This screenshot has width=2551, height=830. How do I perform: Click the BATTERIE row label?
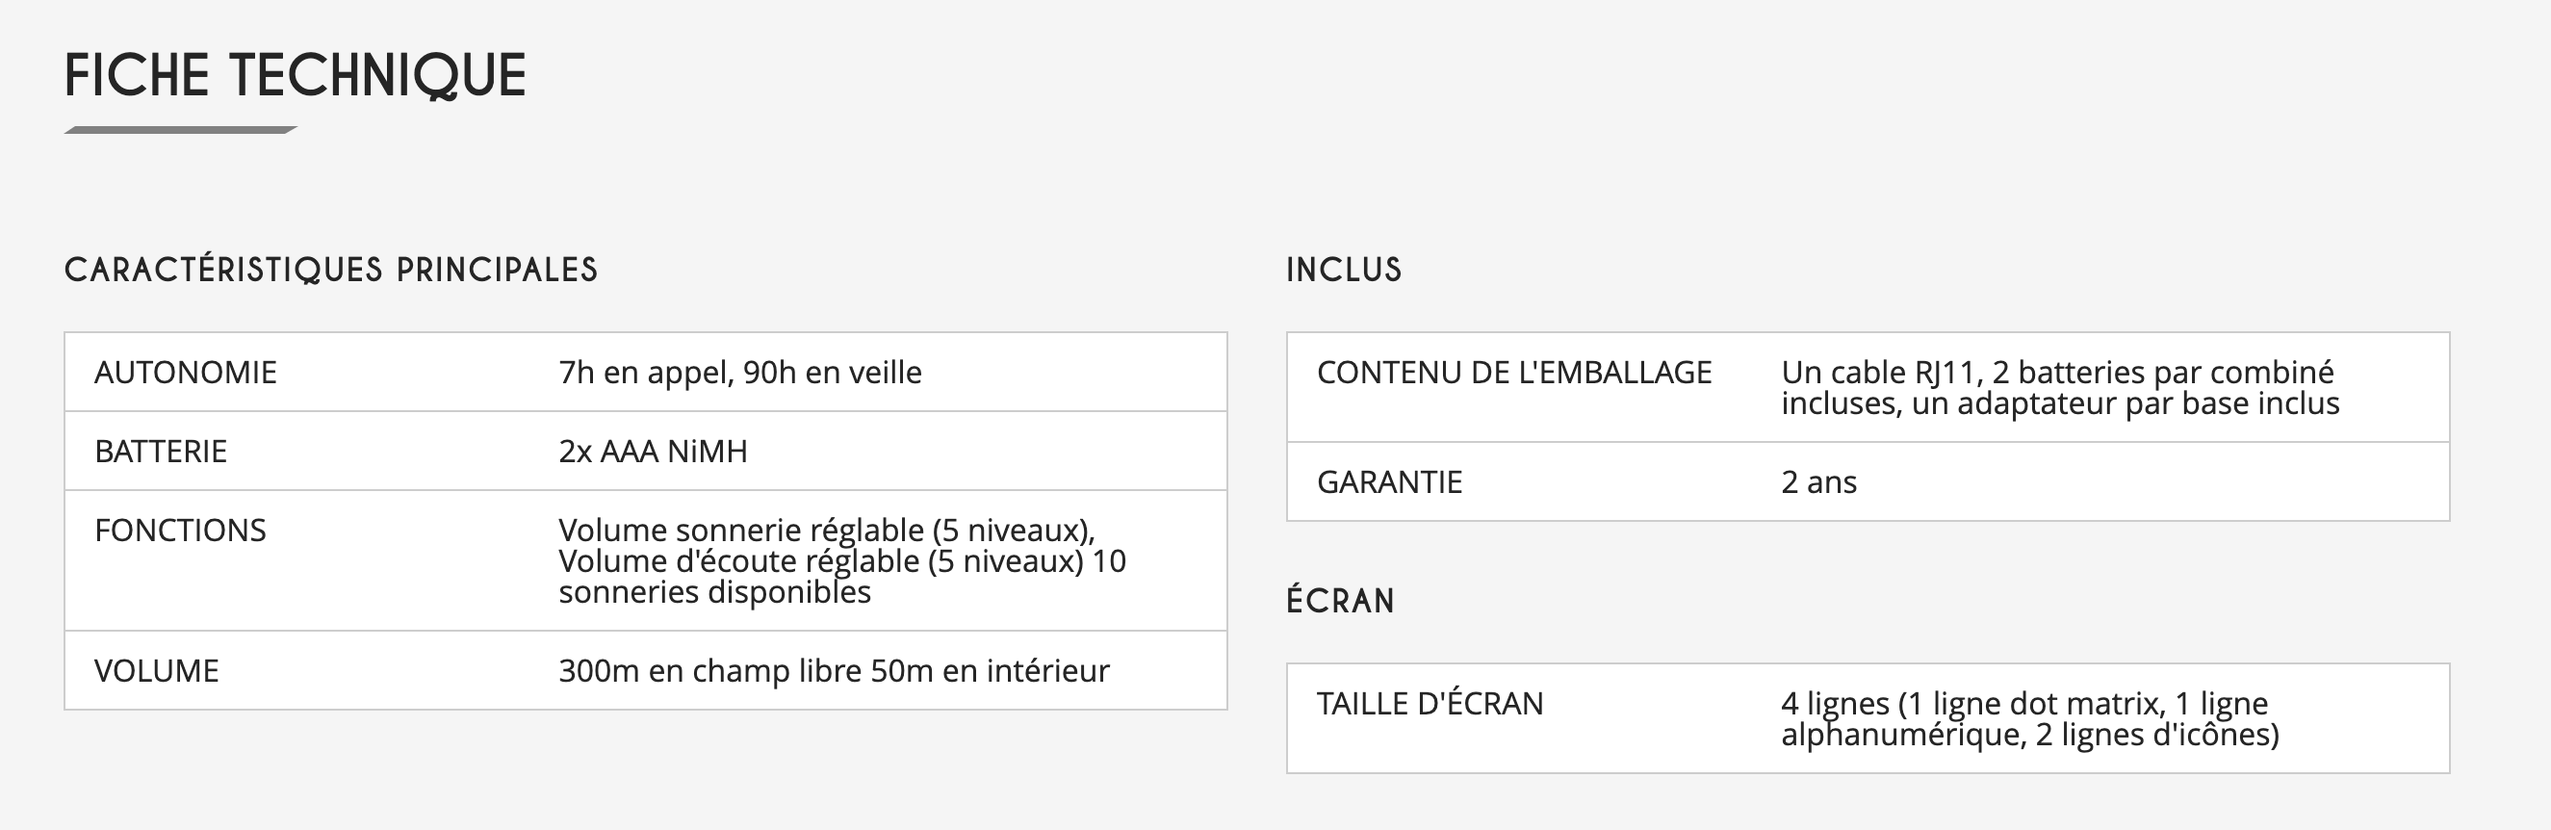click(161, 452)
